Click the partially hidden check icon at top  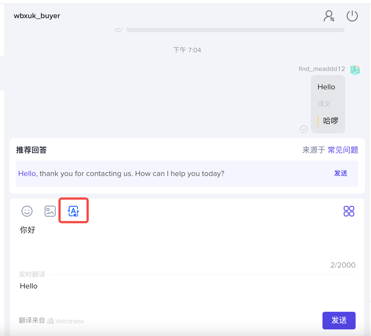[x=118, y=29]
